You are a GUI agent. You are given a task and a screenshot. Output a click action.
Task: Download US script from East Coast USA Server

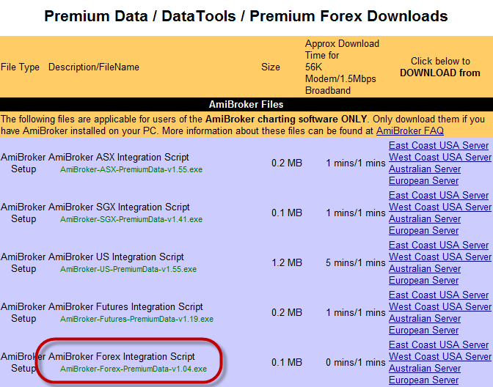[x=439, y=245]
